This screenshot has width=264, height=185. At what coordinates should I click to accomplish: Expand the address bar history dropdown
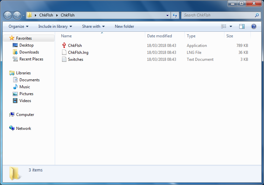click(x=168, y=15)
